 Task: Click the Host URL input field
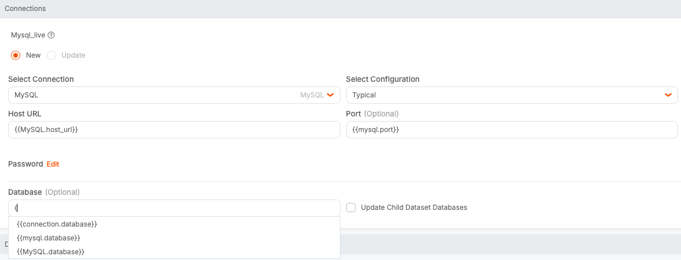pyautogui.click(x=174, y=130)
